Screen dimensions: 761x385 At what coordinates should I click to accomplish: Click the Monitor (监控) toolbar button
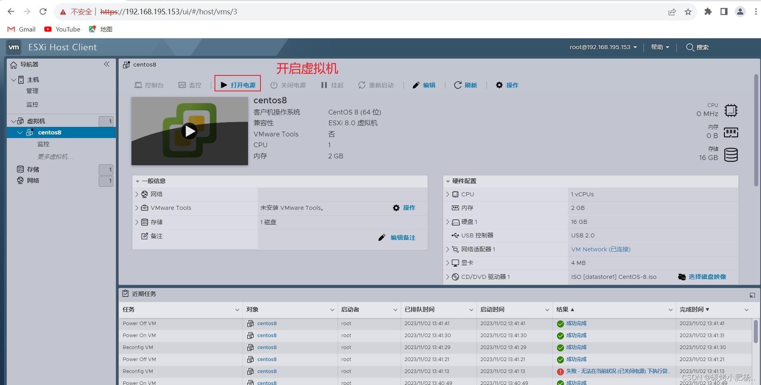pyautogui.click(x=190, y=85)
